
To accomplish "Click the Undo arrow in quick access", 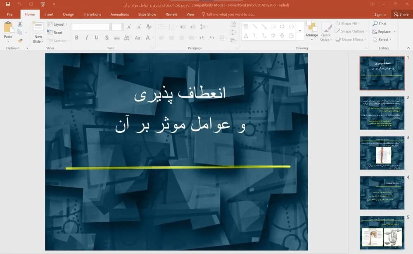I will click(19, 4).
